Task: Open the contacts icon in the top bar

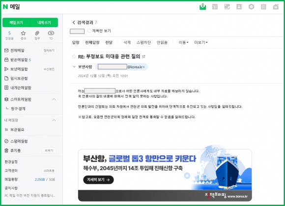Action: [x=239, y=7]
